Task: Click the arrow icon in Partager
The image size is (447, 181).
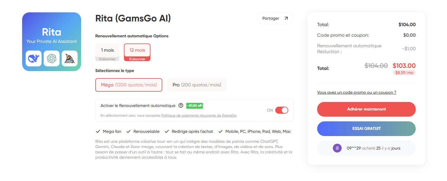Action: pyautogui.click(x=286, y=18)
